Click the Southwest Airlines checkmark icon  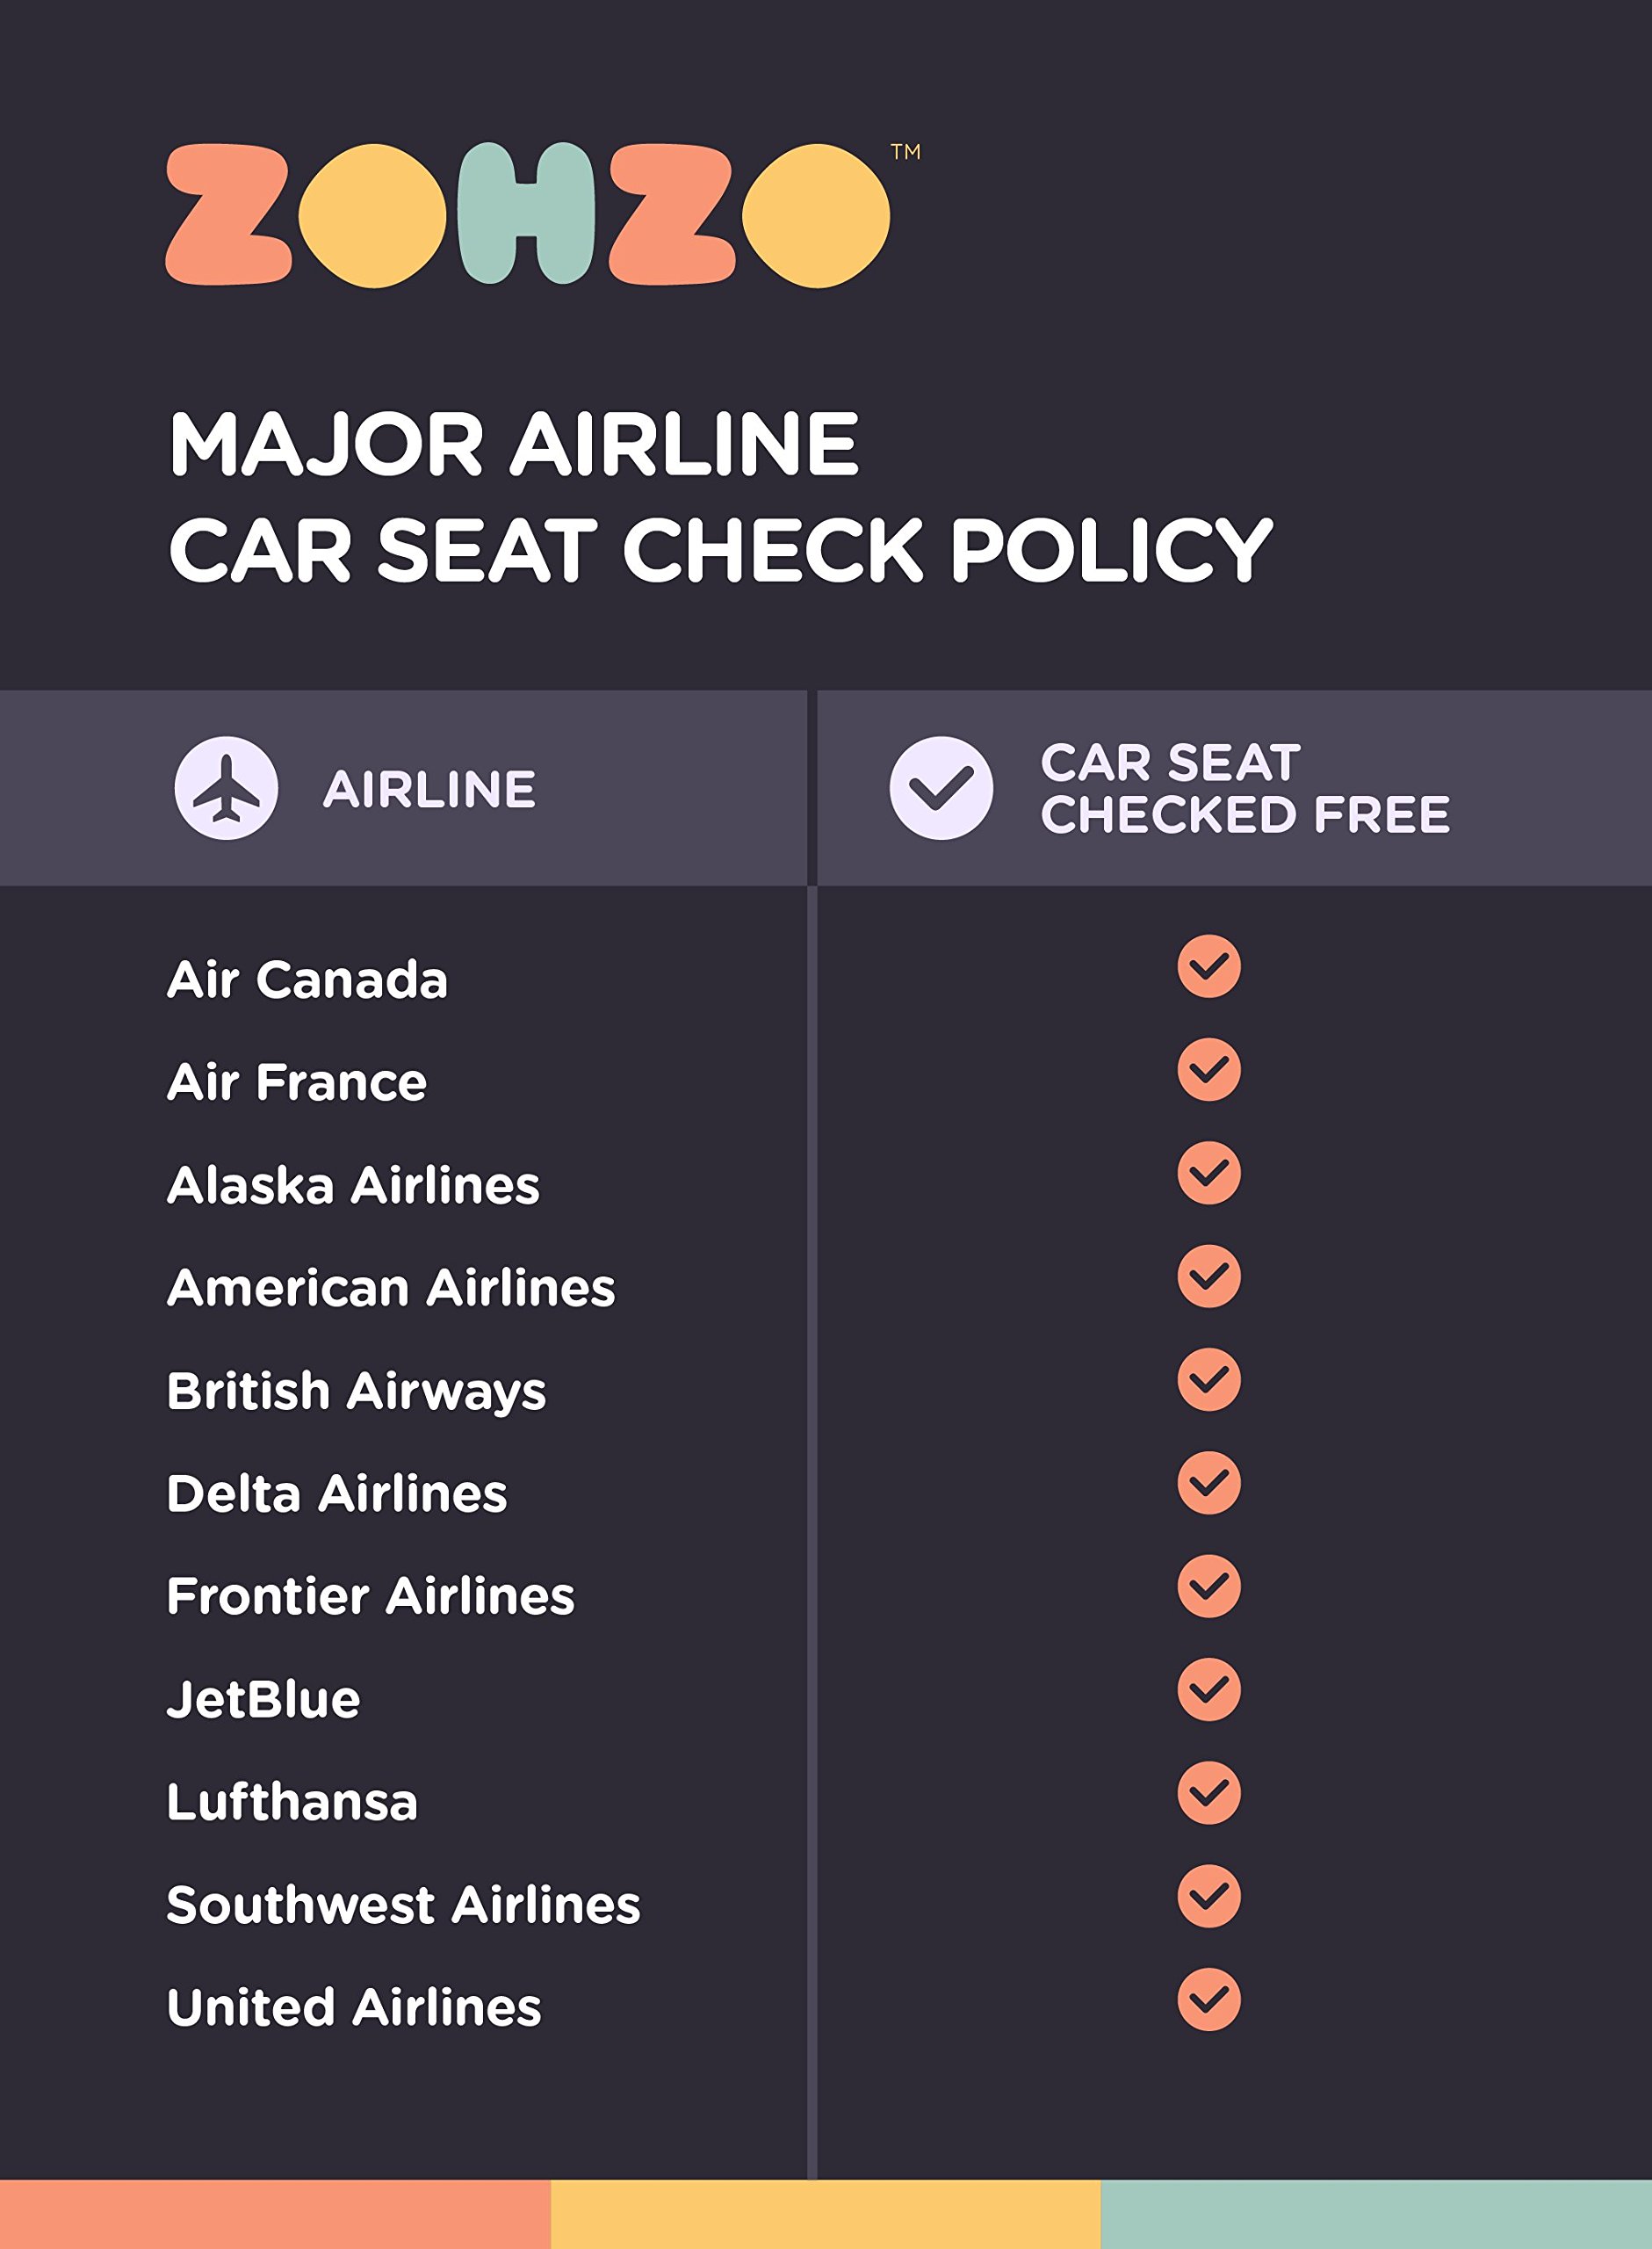click(x=1209, y=1896)
